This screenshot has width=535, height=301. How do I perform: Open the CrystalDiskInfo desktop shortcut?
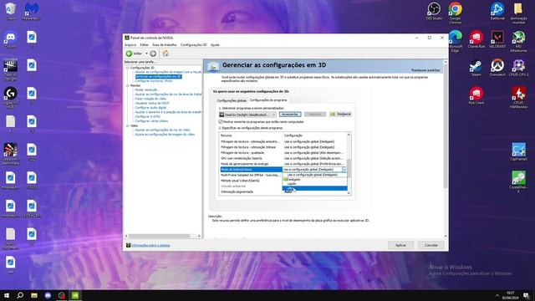click(x=518, y=181)
